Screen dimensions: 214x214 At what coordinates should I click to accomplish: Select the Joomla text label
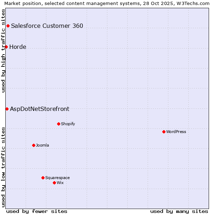pyautogui.click(x=42, y=145)
